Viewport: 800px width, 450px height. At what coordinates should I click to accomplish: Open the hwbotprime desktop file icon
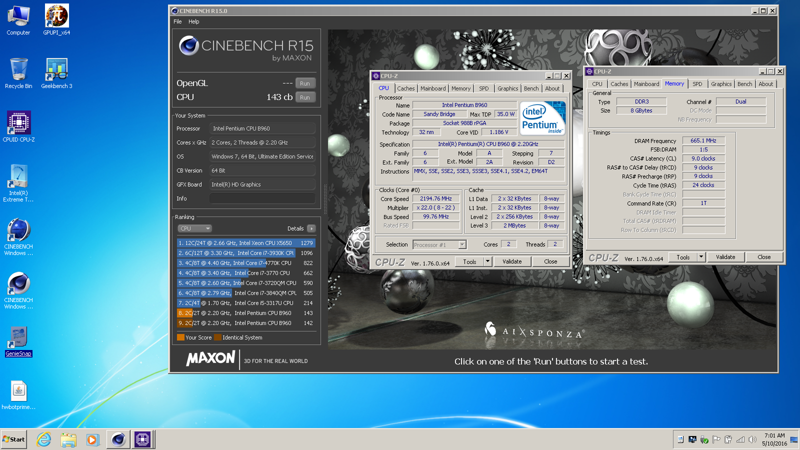point(18,395)
